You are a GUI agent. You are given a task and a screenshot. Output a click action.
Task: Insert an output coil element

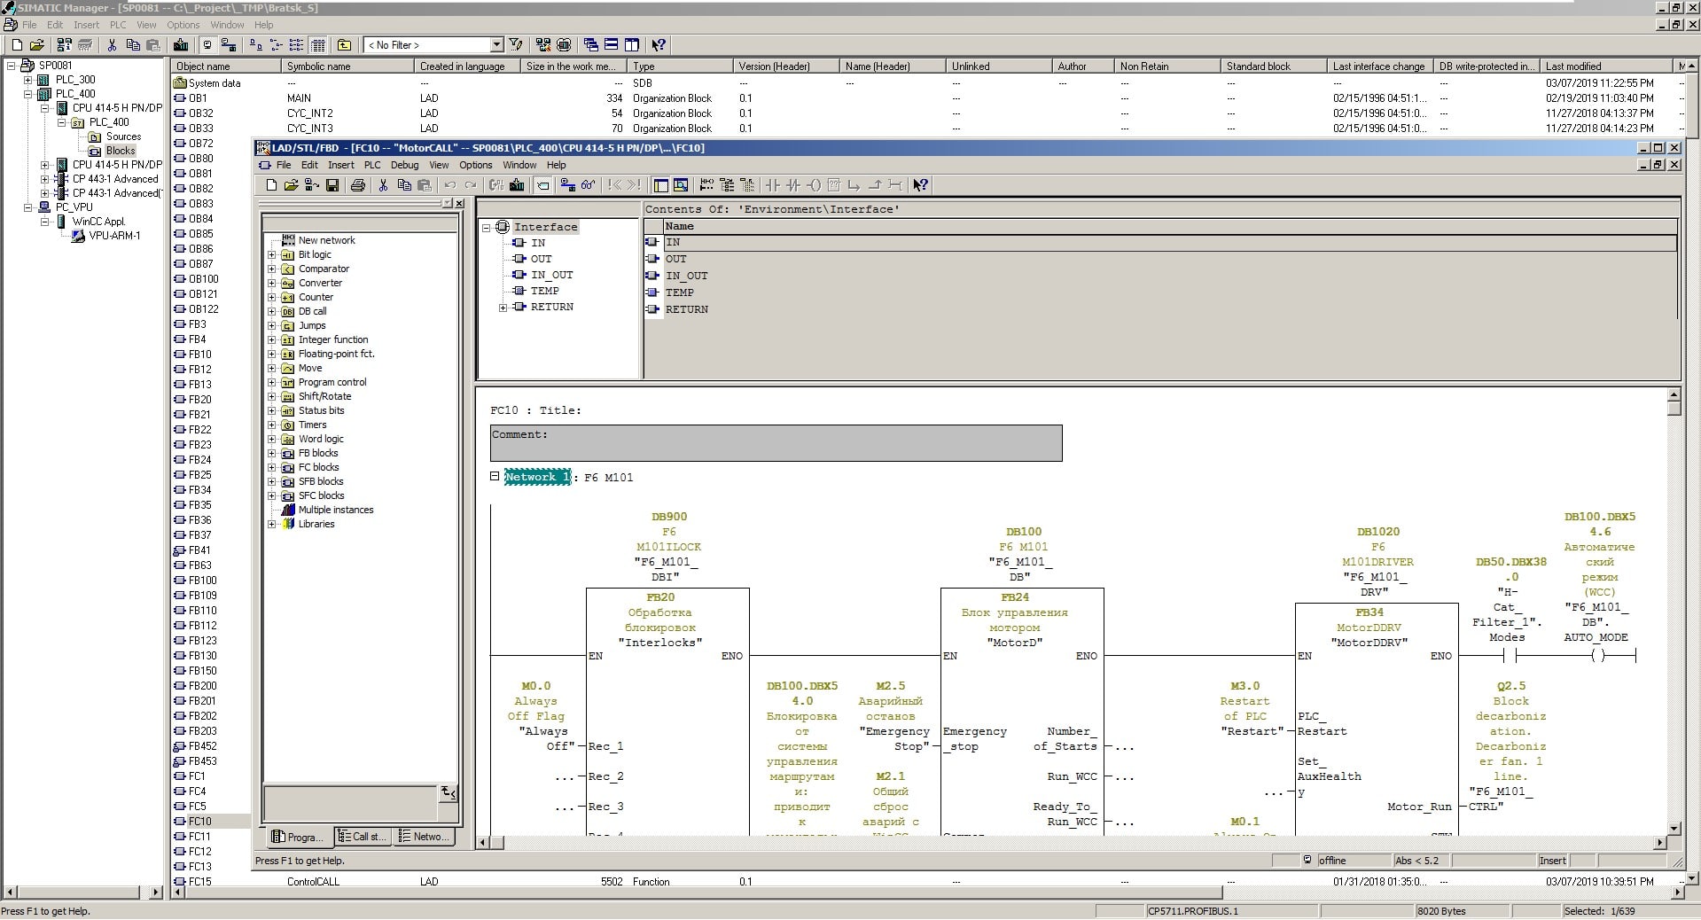click(x=814, y=185)
